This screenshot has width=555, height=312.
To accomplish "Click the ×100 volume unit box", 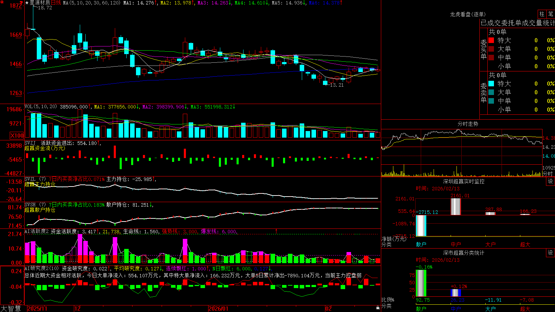I will pos(17,136).
